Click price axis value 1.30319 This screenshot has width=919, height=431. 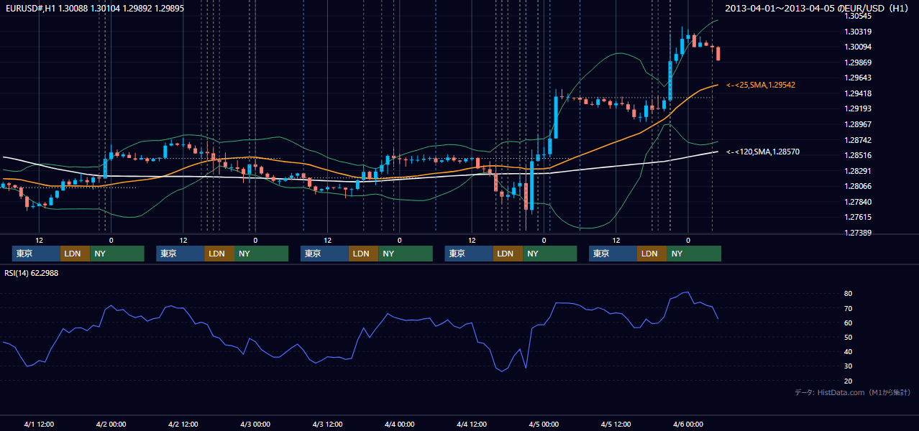858,32
